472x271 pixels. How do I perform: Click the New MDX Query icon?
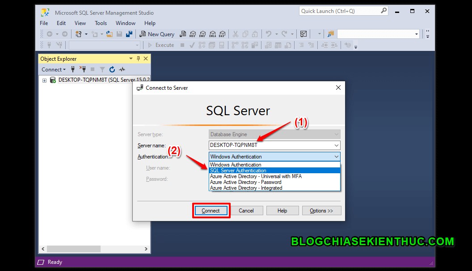[193, 34]
